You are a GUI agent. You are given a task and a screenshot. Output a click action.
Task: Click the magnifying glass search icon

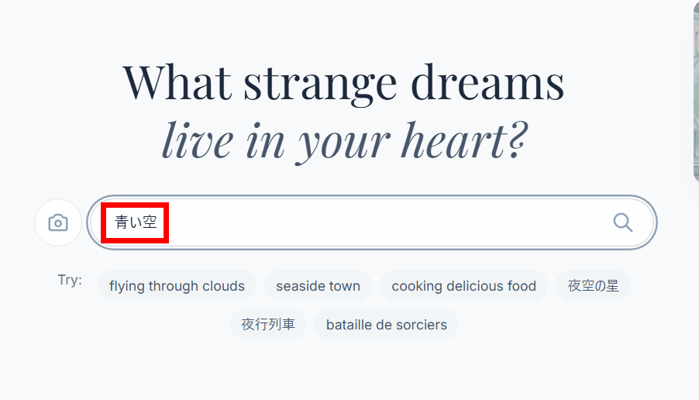point(623,223)
